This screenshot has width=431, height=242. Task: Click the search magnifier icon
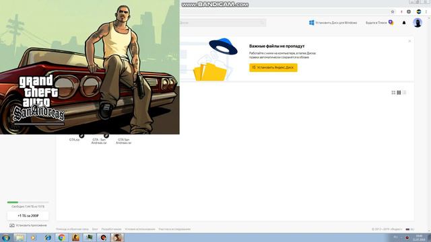(x=263, y=23)
